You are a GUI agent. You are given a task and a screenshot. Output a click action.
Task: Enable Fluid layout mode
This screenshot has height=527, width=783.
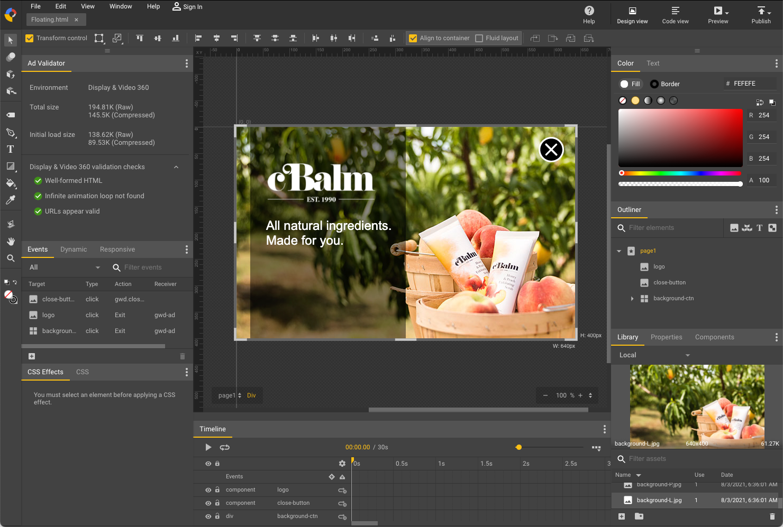coord(479,38)
